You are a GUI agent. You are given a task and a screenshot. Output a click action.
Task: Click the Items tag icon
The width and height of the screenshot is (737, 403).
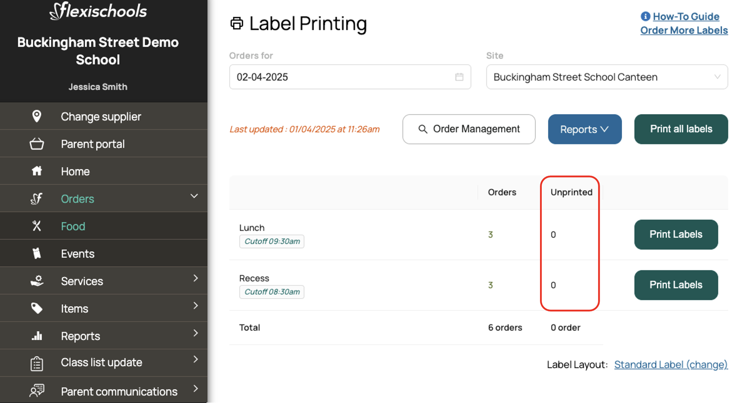[x=37, y=308]
